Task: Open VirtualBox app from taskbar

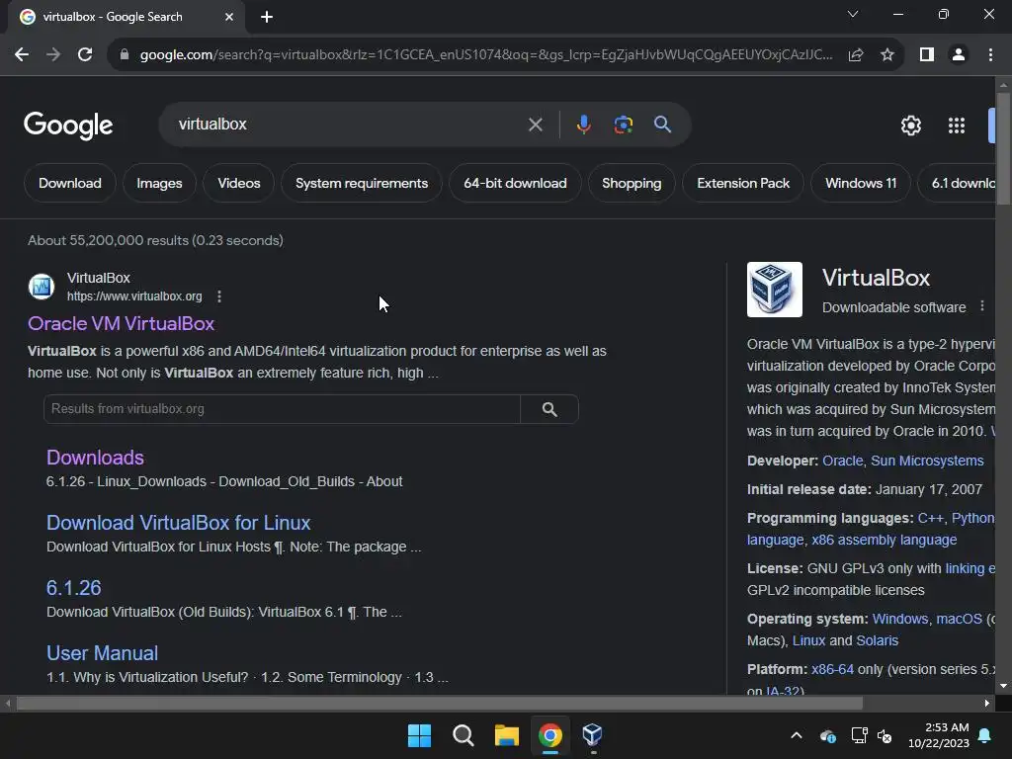Action: coord(593,735)
